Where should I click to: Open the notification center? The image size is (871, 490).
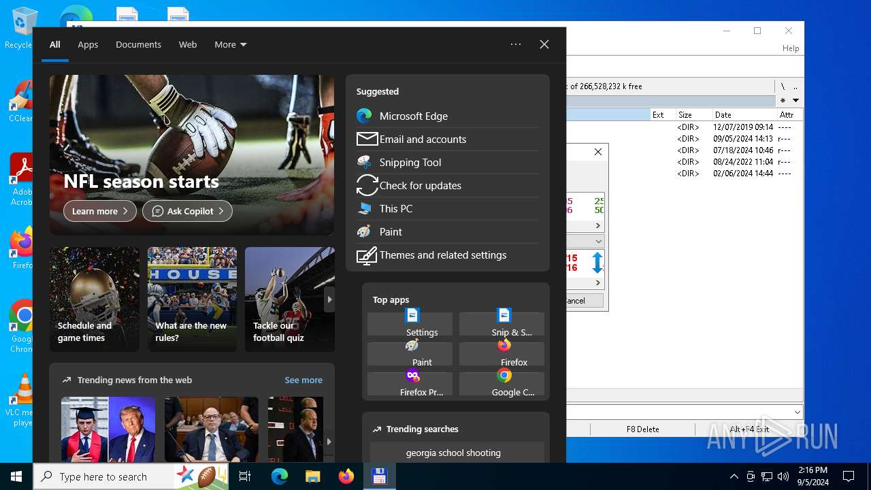849,476
